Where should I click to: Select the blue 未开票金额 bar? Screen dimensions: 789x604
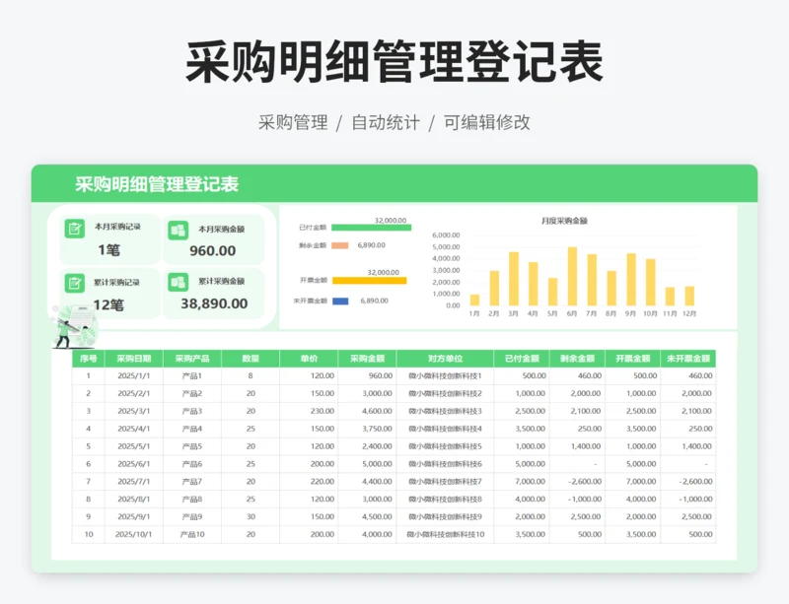(x=340, y=302)
